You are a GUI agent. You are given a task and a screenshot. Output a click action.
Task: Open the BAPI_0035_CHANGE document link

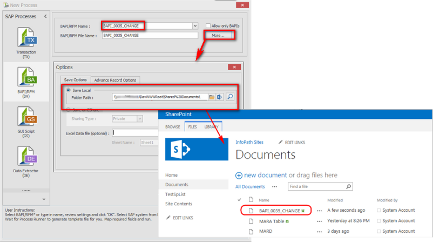tap(279, 210)
